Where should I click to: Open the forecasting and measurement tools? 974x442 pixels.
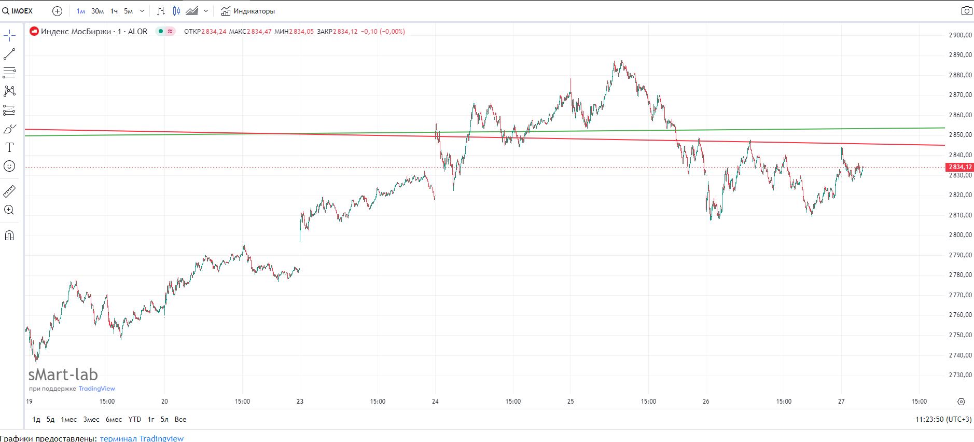[9, 110]
